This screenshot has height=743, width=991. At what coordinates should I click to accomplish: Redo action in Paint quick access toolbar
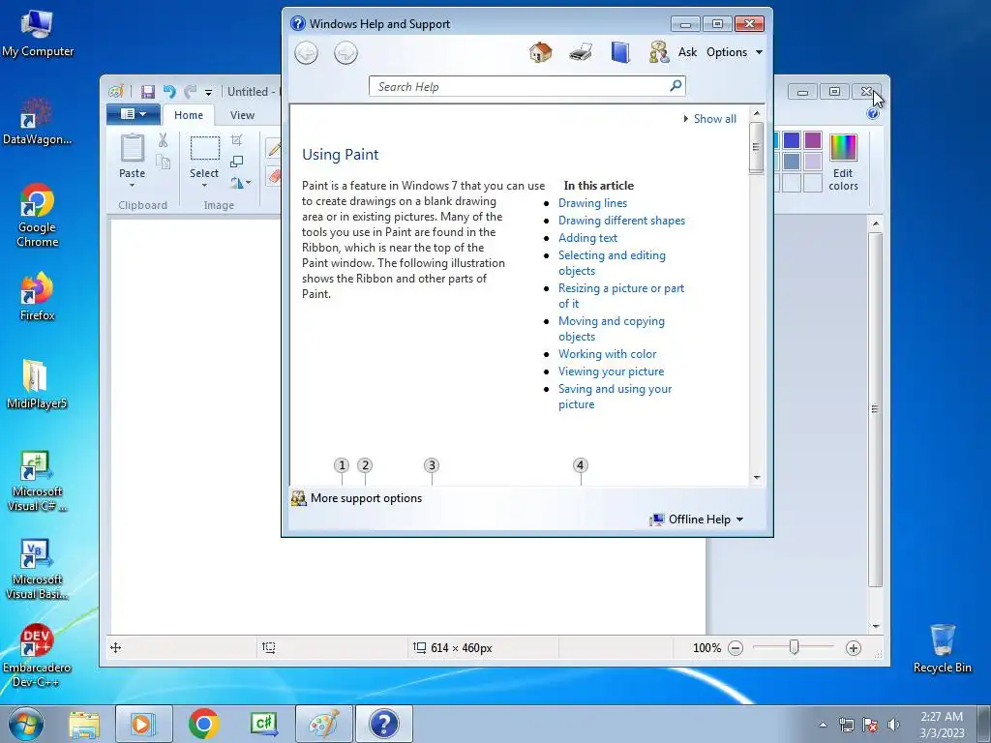191,92
